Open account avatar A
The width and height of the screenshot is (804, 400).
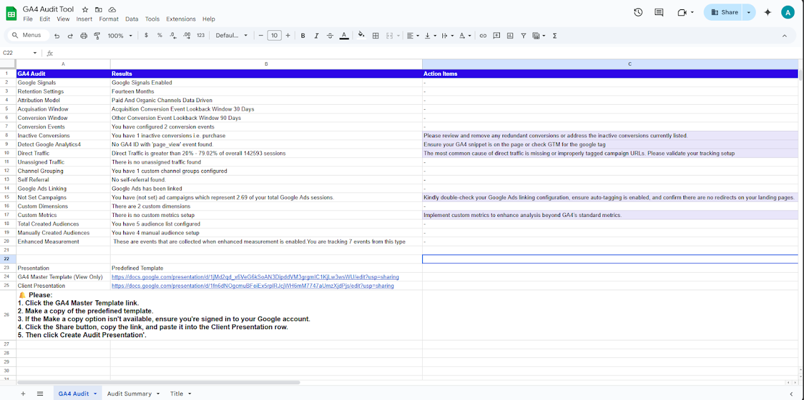coord(788,12)
